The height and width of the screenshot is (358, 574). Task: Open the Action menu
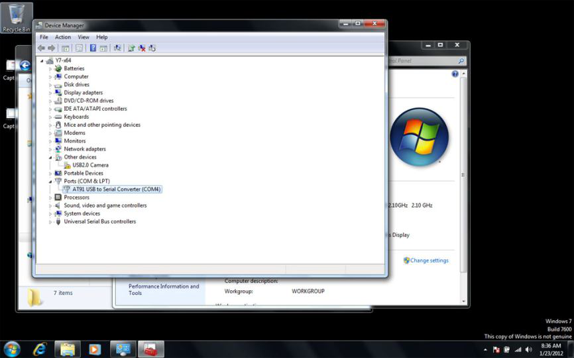63,37
